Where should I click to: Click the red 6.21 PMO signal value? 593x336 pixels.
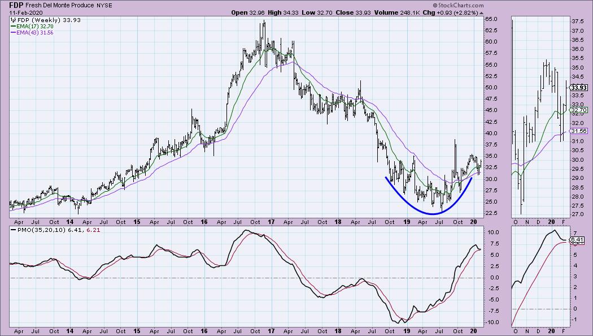click(x=94, y=230)
